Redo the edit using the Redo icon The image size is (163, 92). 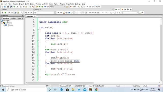pos(17,7)
